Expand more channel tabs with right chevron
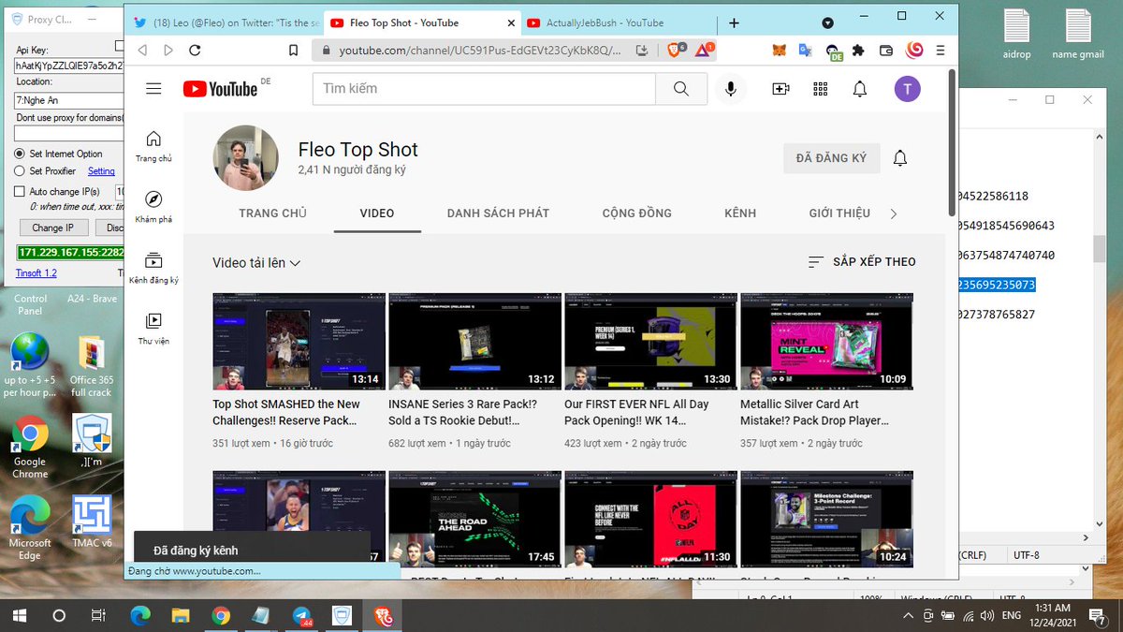 [x=893, y=213]
